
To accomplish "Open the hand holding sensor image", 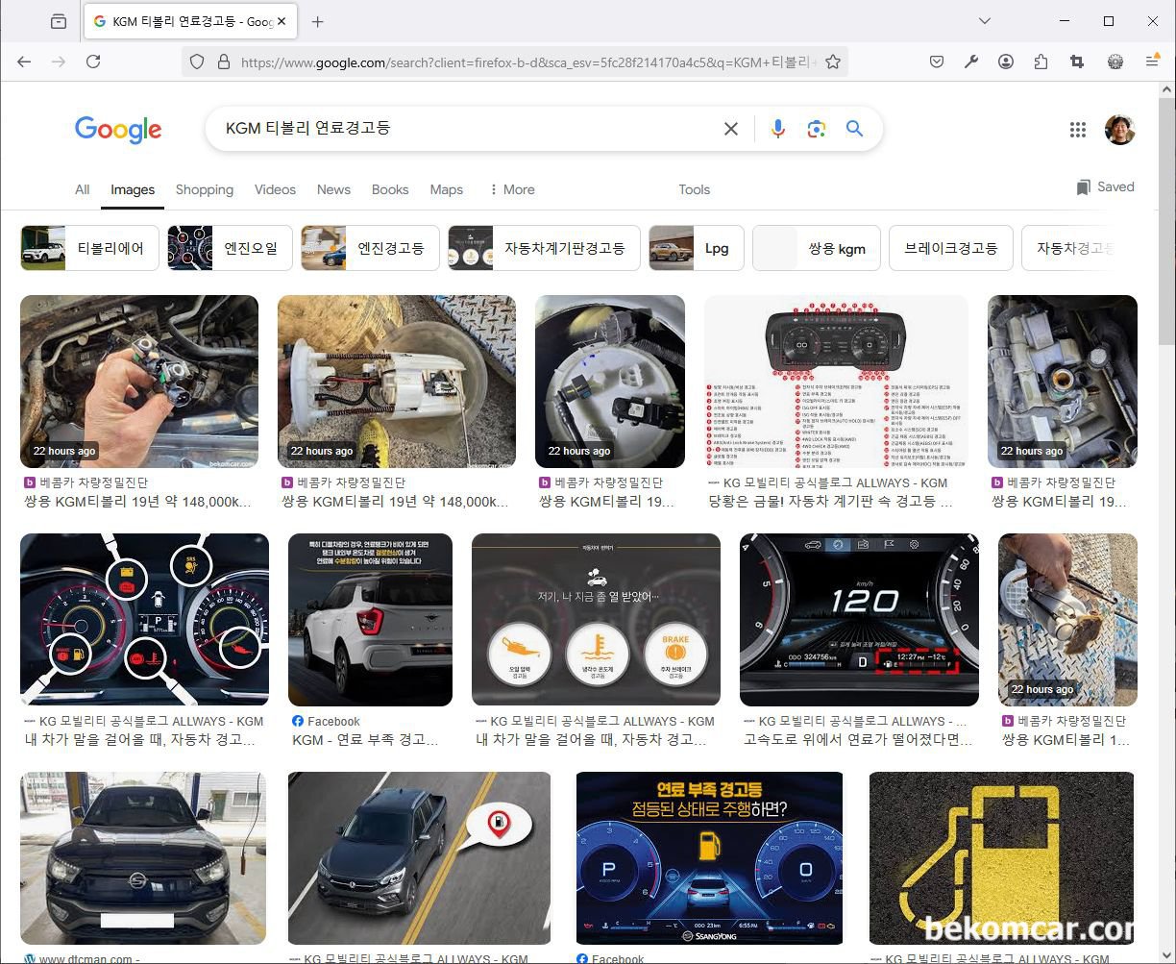I will coord(139,382).
